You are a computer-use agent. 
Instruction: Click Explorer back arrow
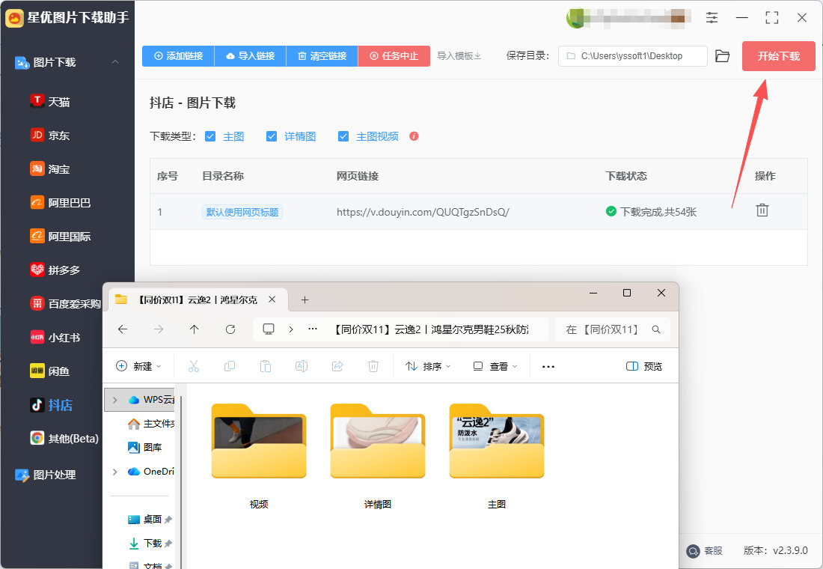pyautogui.click(x=123, y=329)
